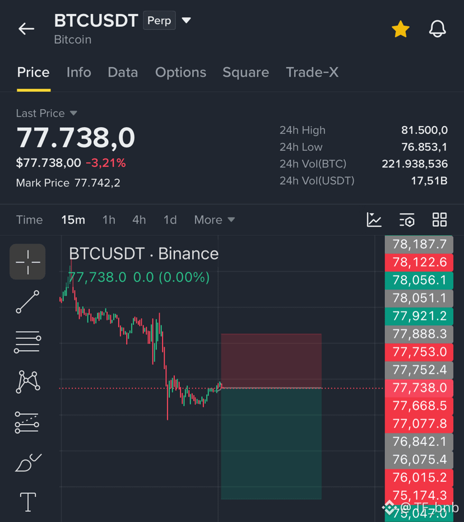
Task: Select the trend line drawing tool
Action: tap(27, 302)
